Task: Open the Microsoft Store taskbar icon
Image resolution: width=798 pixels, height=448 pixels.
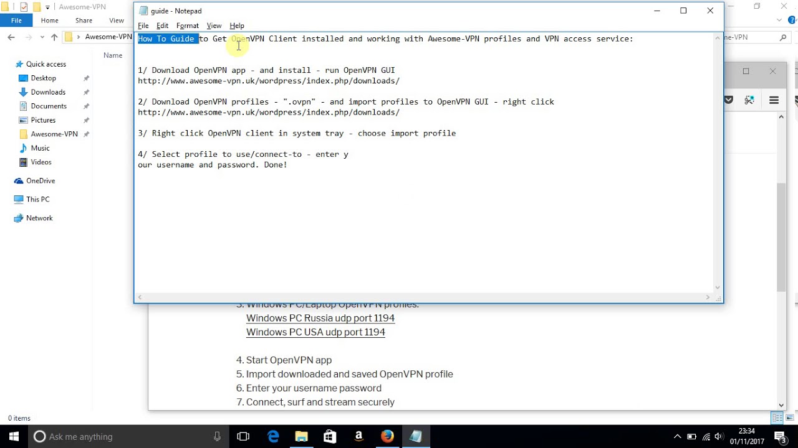Action: click(330, 436)
